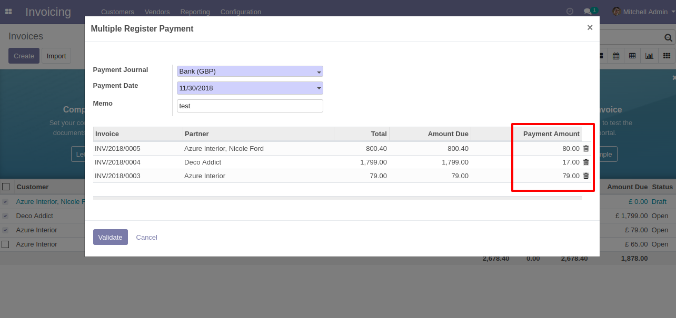
Task: Delete the INV/2018/0003 payment line
Action: point(586,176)
